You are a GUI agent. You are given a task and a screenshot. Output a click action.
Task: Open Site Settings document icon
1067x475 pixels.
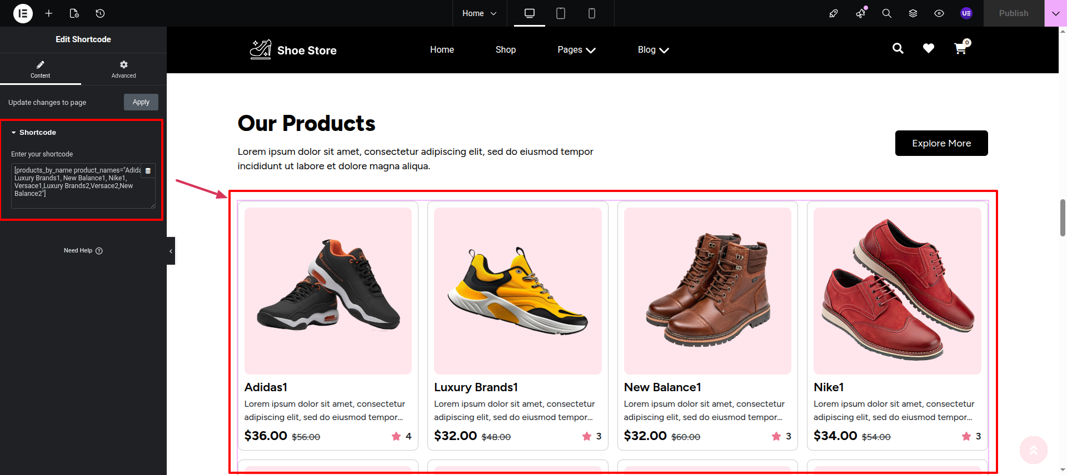click(x=74, y=13)
